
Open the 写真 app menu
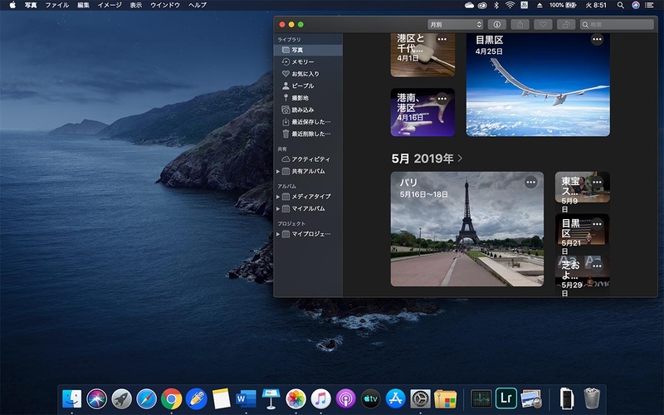31,5
